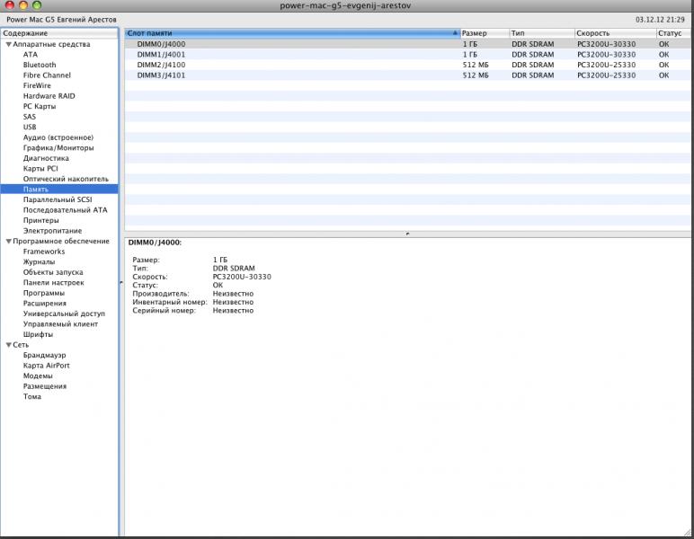Click the Статус column header
Screen dimensions: 694x539
pos(673,33)
